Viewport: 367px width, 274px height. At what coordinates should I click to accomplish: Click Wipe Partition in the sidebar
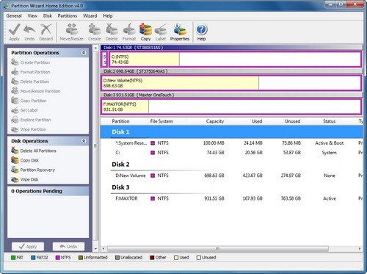[29, 129]
